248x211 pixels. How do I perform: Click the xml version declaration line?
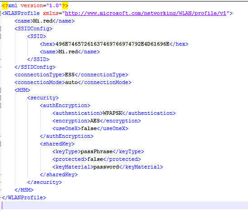(35, 5)
